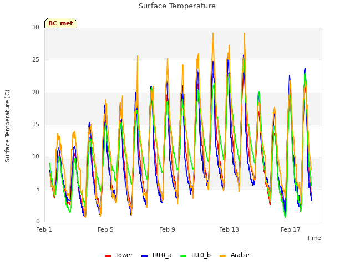Click the Time x-axis label
Viewport: 355px width, 266px height.
[313, 238]
